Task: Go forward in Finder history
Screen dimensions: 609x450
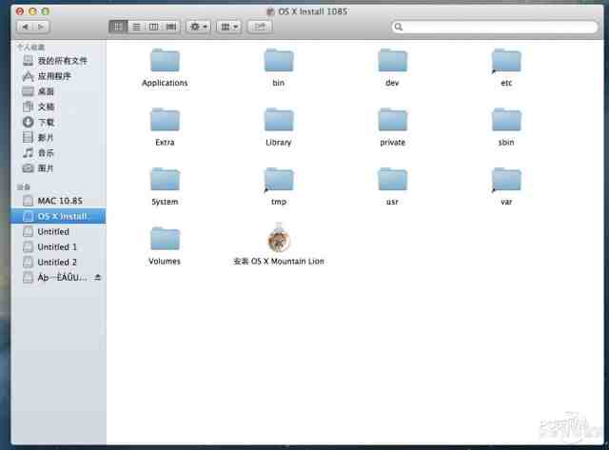Action: tap(42, 27)
